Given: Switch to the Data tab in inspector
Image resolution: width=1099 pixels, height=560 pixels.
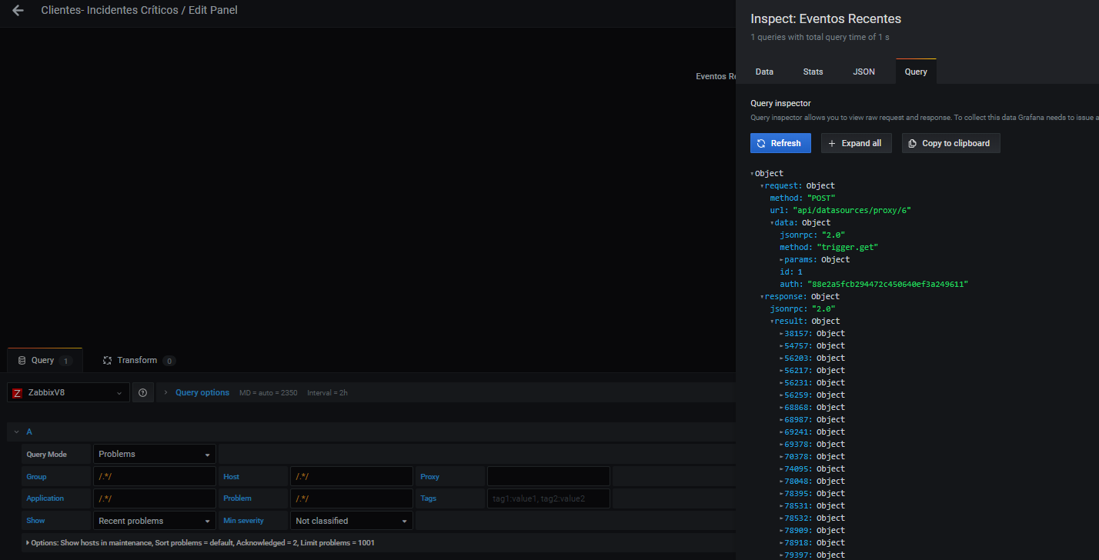Looking at the screenshot, I should pyautogui.click(x=764, y=72).
